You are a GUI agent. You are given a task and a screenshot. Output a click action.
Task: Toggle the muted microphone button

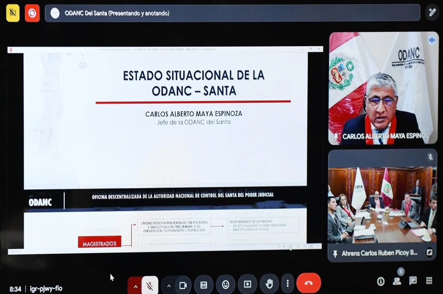[x=150, y=285]
